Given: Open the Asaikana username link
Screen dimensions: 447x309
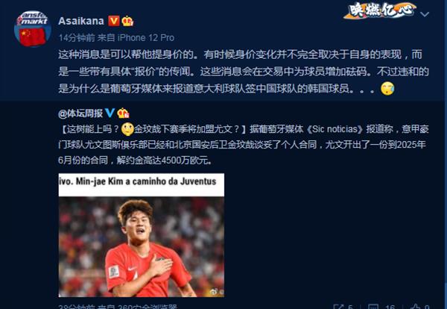Looking at the screenshot, I should [81, 21].
